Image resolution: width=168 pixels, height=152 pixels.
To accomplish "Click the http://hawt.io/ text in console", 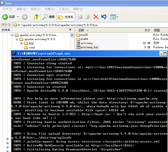I will tap(96, 114).
